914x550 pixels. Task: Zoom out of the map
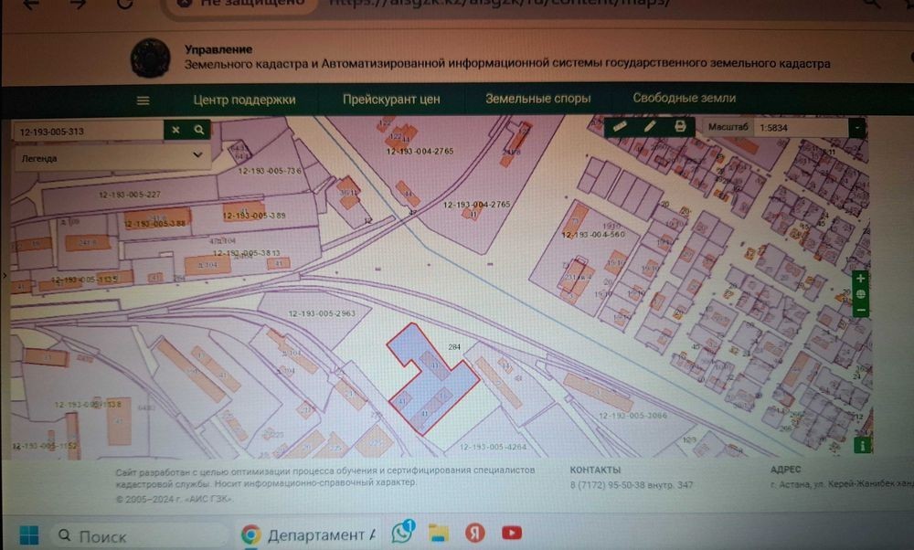click(860, 310)
